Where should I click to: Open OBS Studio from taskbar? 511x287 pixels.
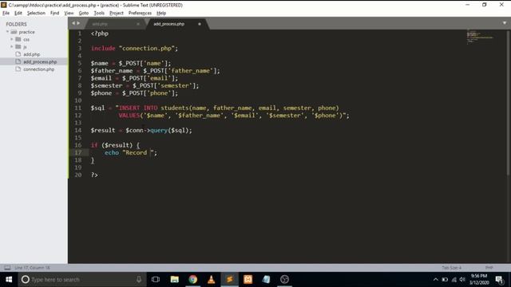point(284,280)
